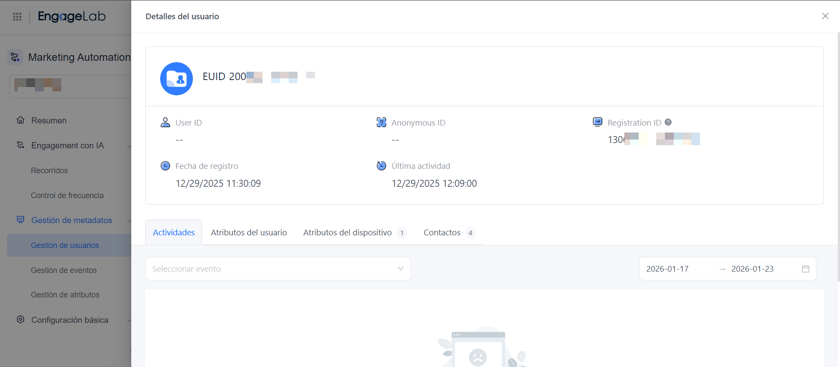Click the Registration ID device icon

tap(598, 122)
